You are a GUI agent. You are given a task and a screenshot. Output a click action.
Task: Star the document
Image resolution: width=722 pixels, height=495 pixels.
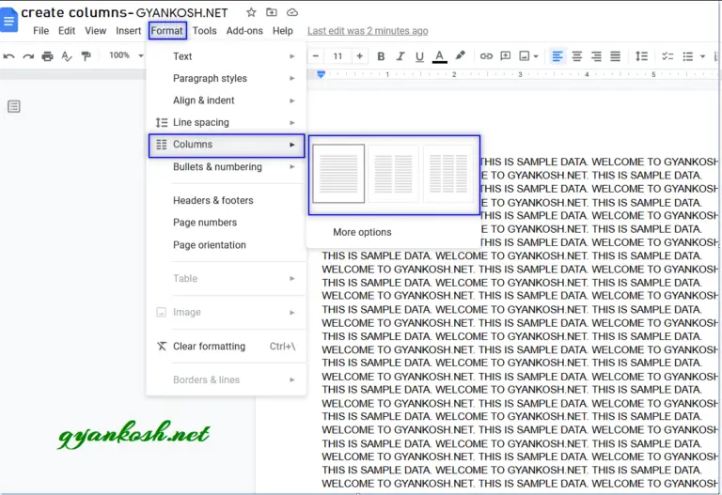point(251,12)
